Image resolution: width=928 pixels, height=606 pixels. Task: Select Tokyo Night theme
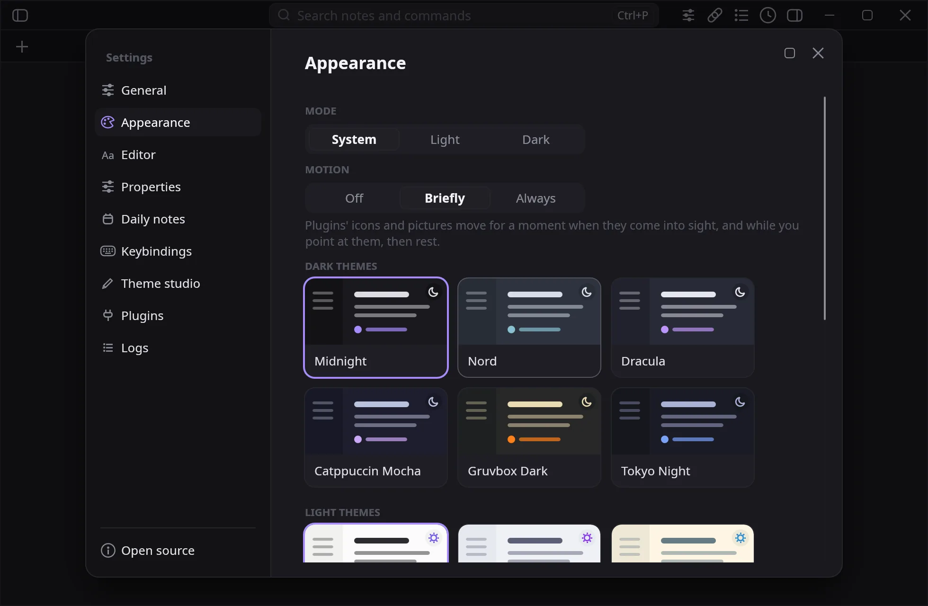[683, 437]
